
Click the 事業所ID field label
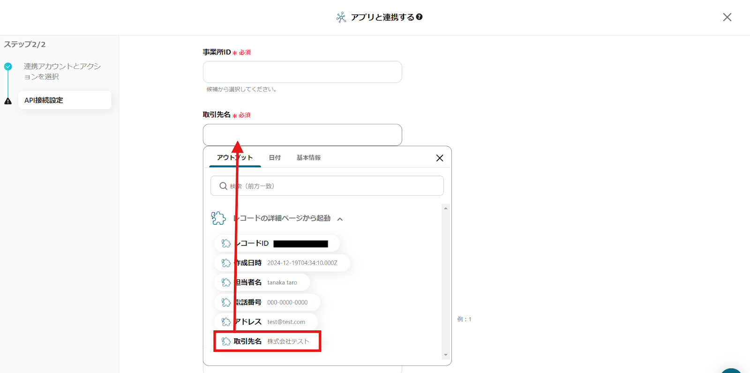pos(217,52)
